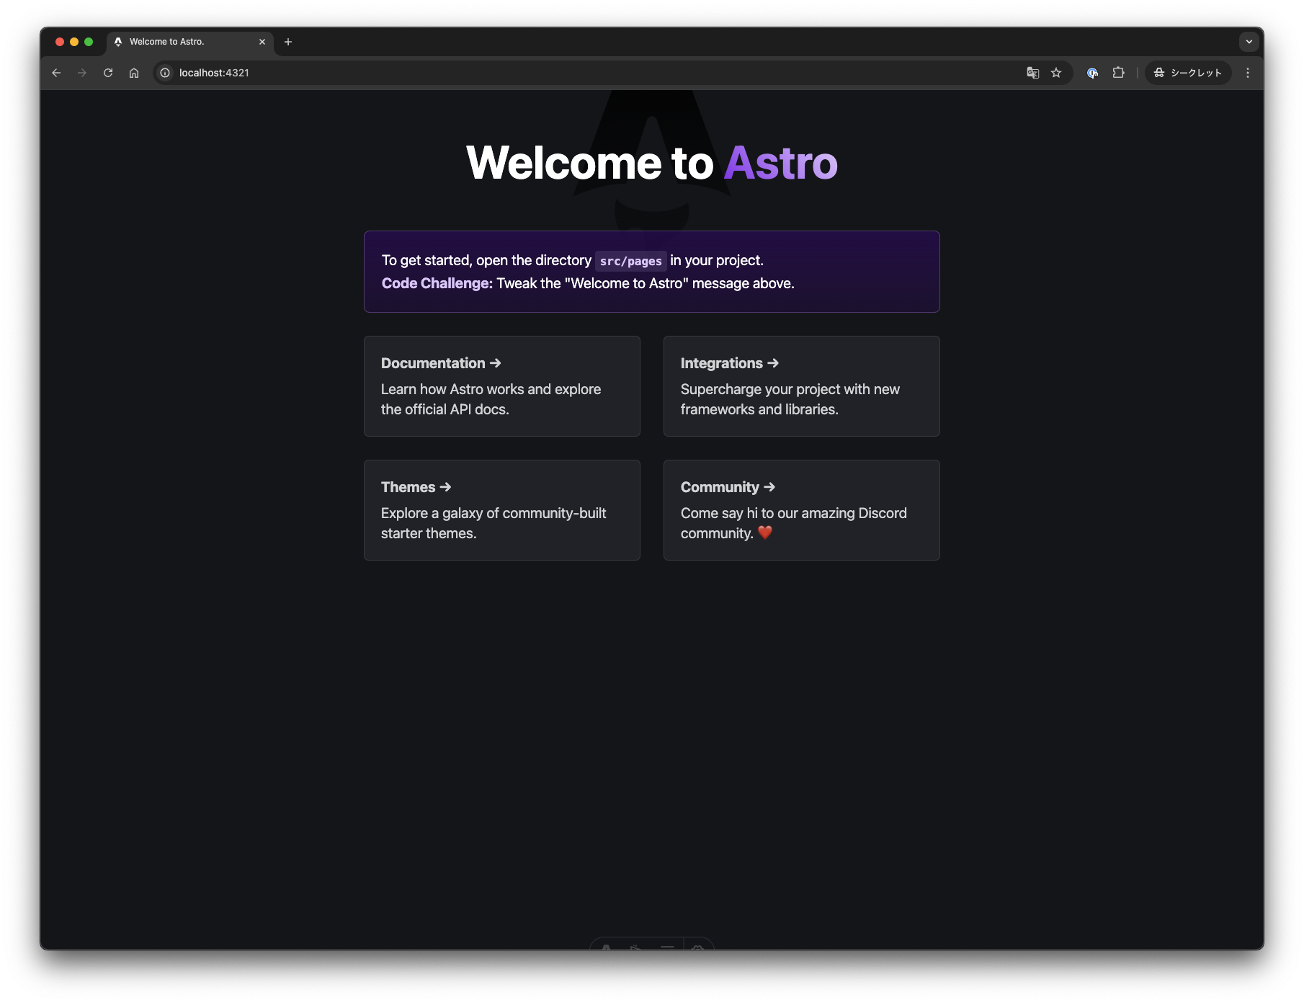Open the Themes card link
The height and width of the screenshot is (1003, 1304).
click(501, 509)
